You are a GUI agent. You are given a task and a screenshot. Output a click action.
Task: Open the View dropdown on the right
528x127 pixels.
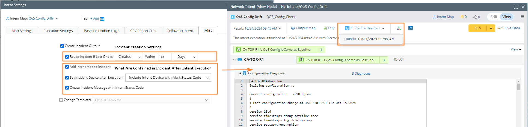[x=516, y=49]
